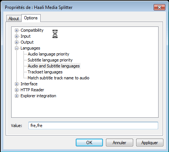Expand the Explorer integration tree node
This screenshot has width=169, height=152.
click(x=16, y=96)
